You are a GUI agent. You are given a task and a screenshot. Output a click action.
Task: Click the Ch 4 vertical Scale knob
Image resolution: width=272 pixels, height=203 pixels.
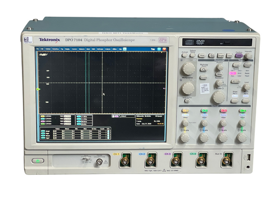coord(242,138)
